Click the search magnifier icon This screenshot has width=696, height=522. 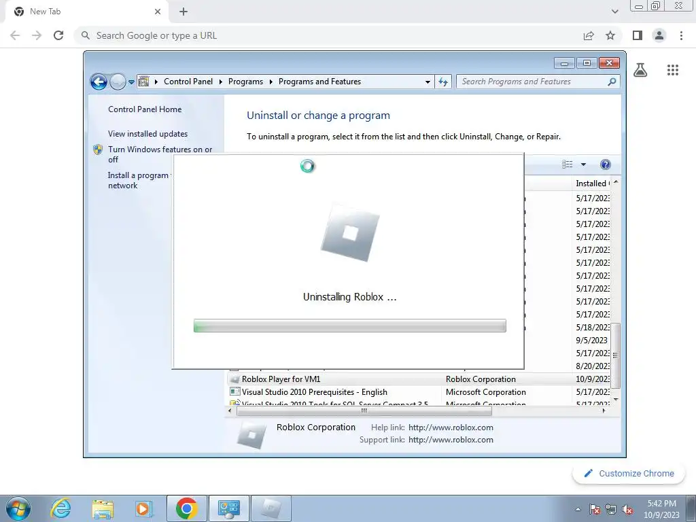click(x=612, y=82)
